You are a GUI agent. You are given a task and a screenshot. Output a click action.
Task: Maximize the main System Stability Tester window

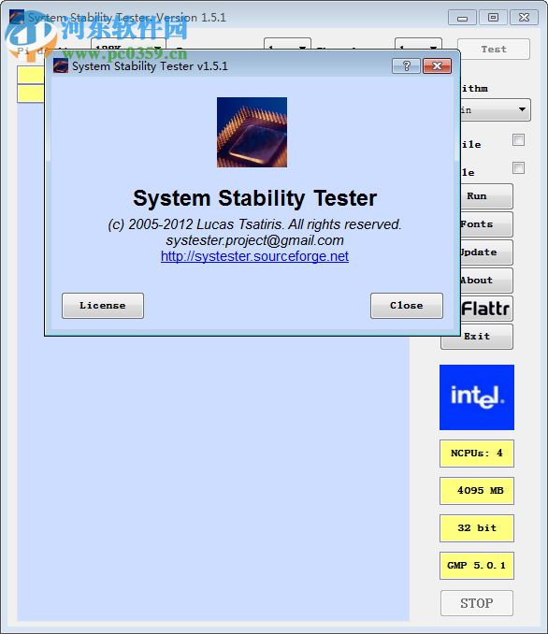point(493,18)
